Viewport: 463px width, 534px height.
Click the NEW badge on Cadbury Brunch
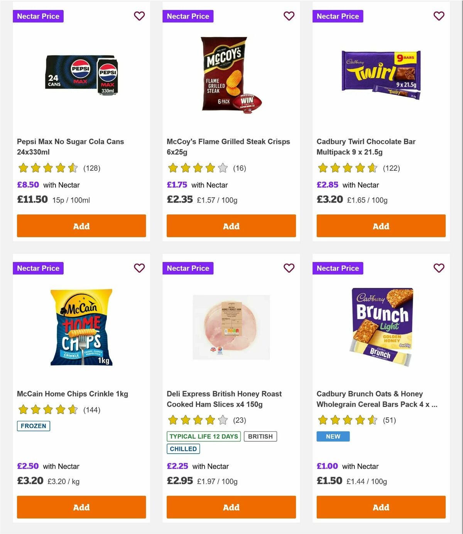point(333,436)
